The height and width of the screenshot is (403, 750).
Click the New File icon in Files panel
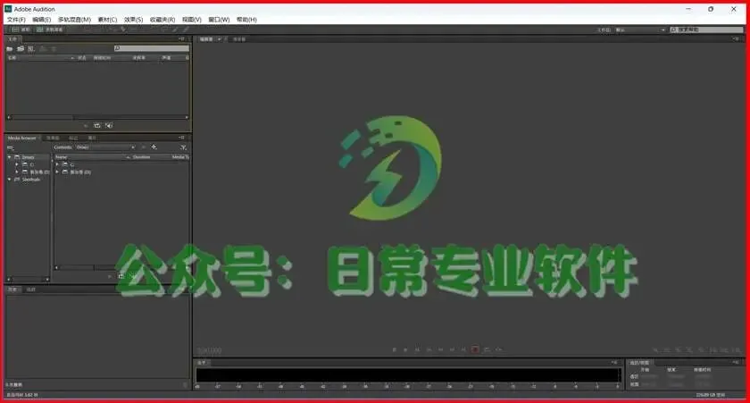click(31, 49)
